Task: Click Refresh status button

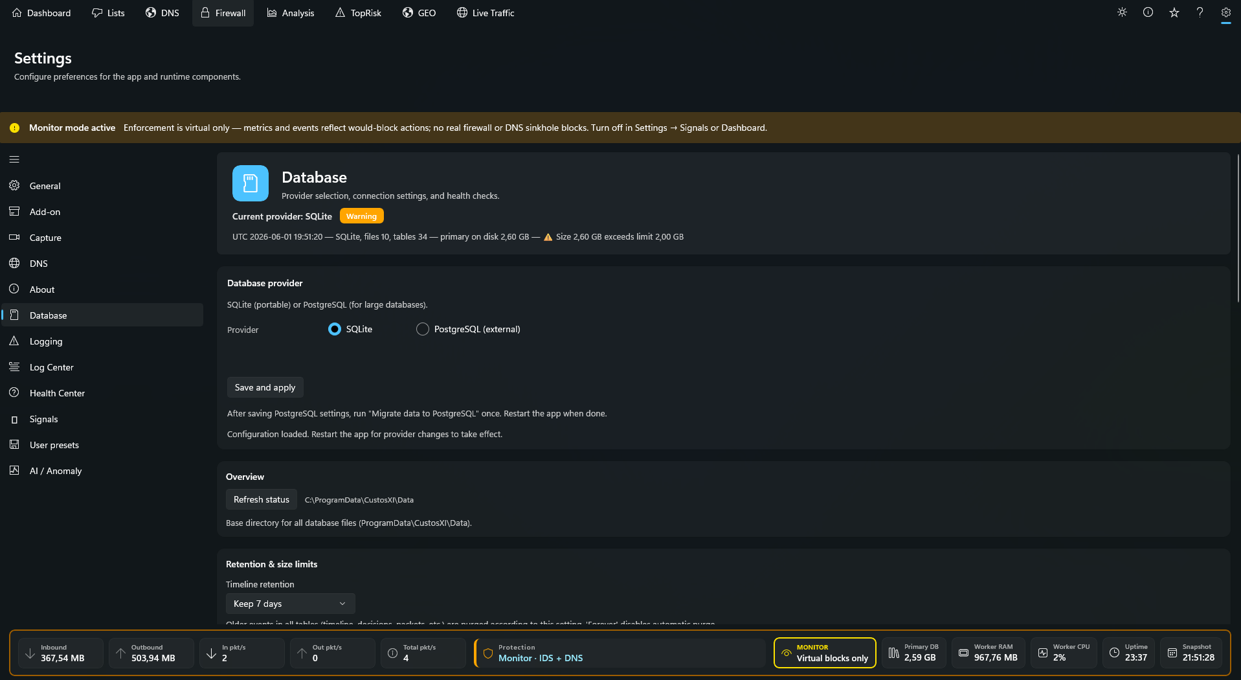Action: coord(262,499)
